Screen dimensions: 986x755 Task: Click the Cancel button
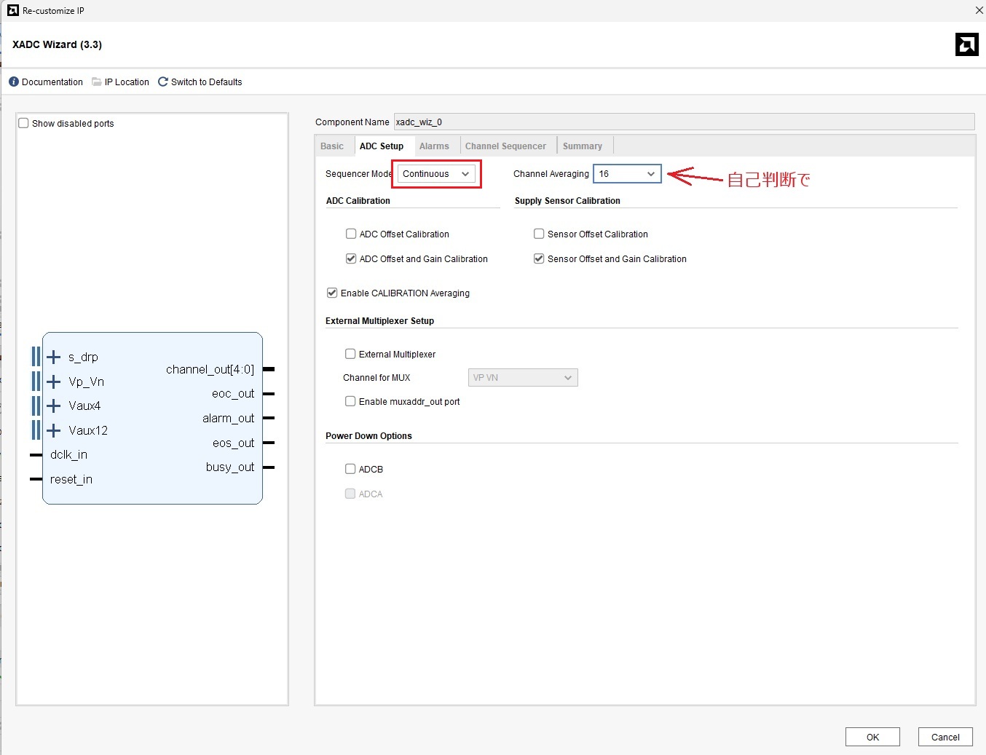(x=944, y=737)
